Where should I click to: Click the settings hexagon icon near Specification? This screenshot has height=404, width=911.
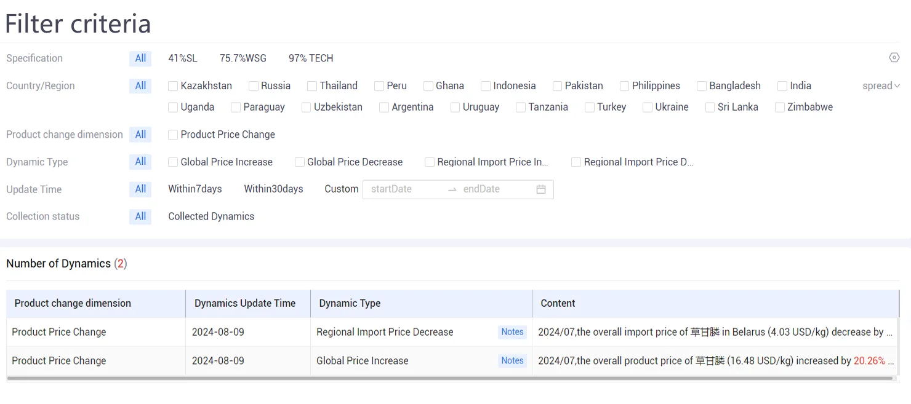click(894, 57)
